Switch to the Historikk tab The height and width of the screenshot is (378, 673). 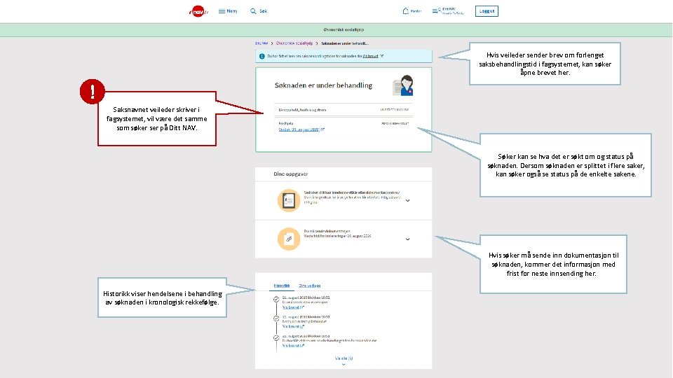point(282,286)
